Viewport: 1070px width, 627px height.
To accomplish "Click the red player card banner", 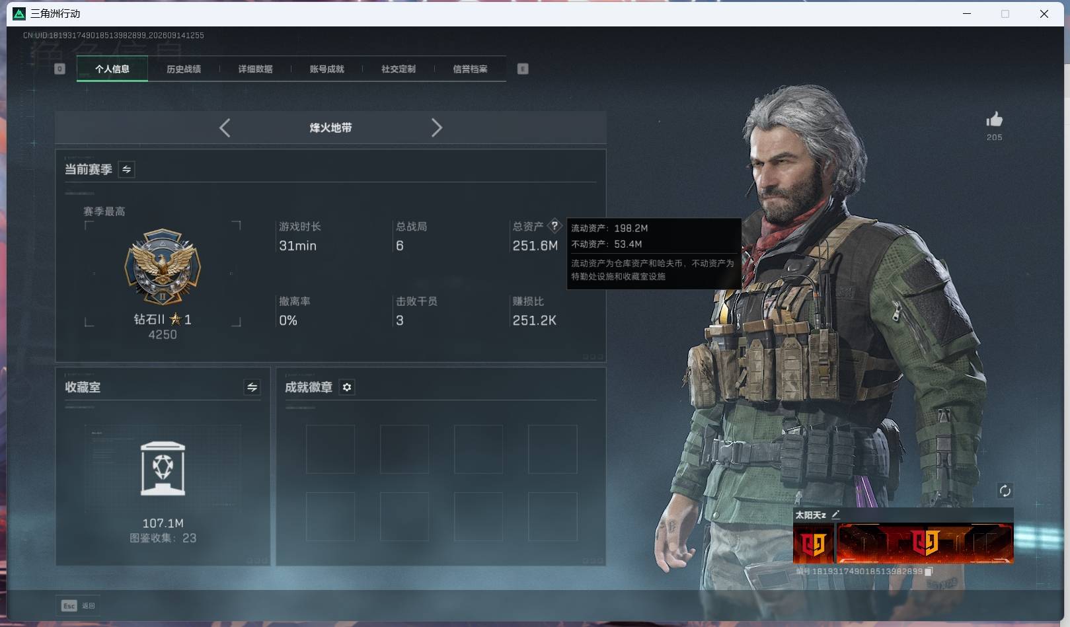I will coord(925,543).
